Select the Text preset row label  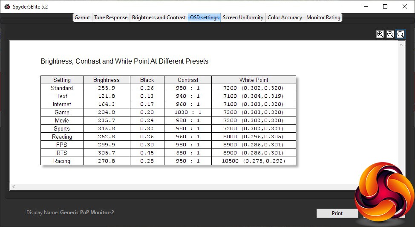pyautogui.click(x=62, y=96)
